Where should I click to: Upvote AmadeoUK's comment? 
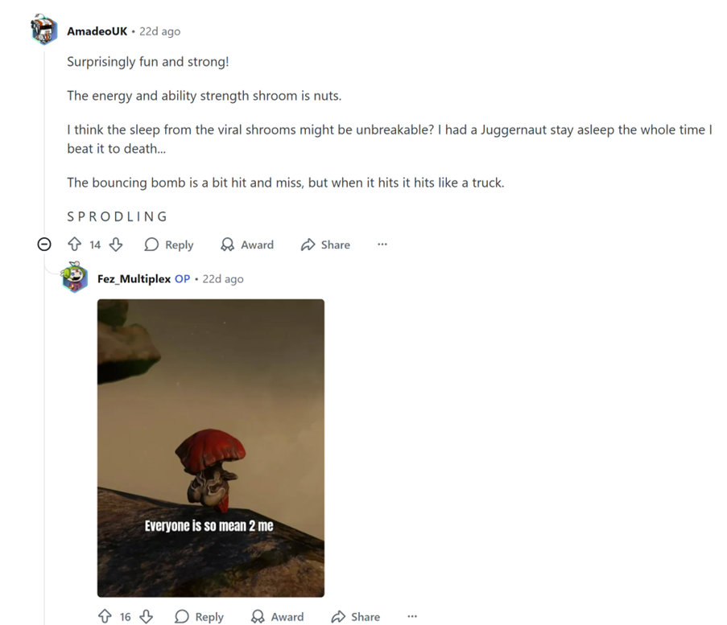pyautogui.click(x=75, y=245)
